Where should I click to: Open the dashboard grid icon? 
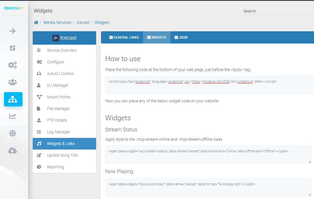click(13, 48)
